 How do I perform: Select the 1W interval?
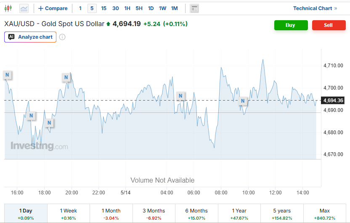[162, 8]
